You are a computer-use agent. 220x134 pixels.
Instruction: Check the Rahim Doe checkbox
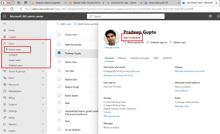pyautogui.click(x=59, y=61)
